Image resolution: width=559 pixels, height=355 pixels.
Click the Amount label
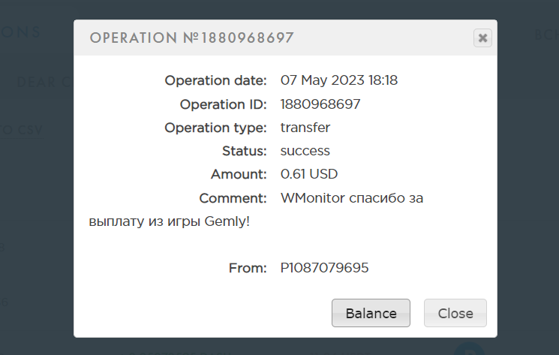[239, 174]
